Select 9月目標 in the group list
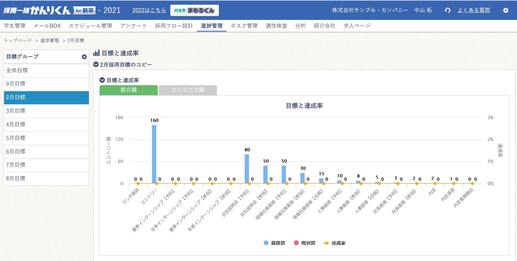The width and height of the screenshot is (517, 261). tap(46, 84)
